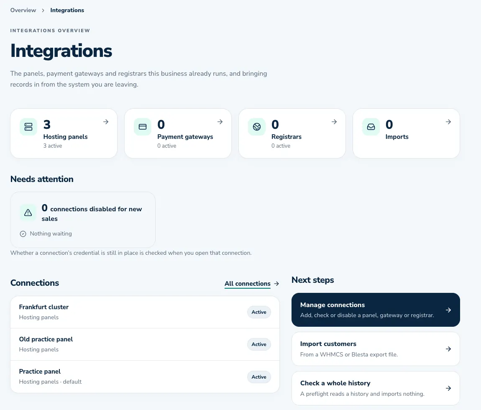Click Active badge on Practice panel
Image resolution: width=481 pixels, height=410 pixels.
[259, 377]
